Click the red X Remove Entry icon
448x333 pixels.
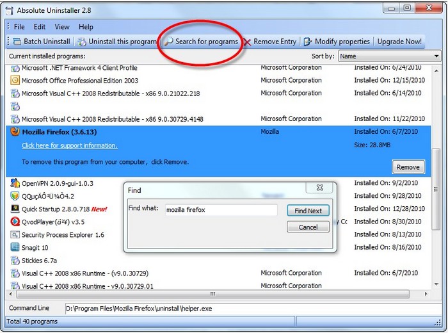click(247, 42)
